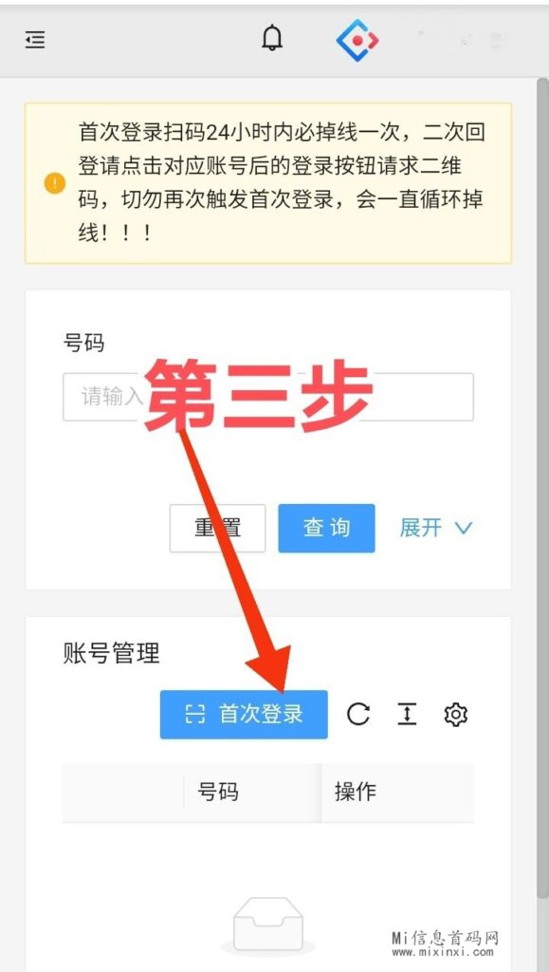Click the chevron next to 展开
The width and height of the screenshot is (549, 972).
463,528
